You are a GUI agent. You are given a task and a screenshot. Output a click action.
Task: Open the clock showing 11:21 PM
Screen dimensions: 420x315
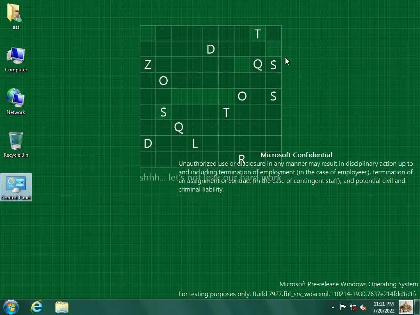[x=383, y=307]
